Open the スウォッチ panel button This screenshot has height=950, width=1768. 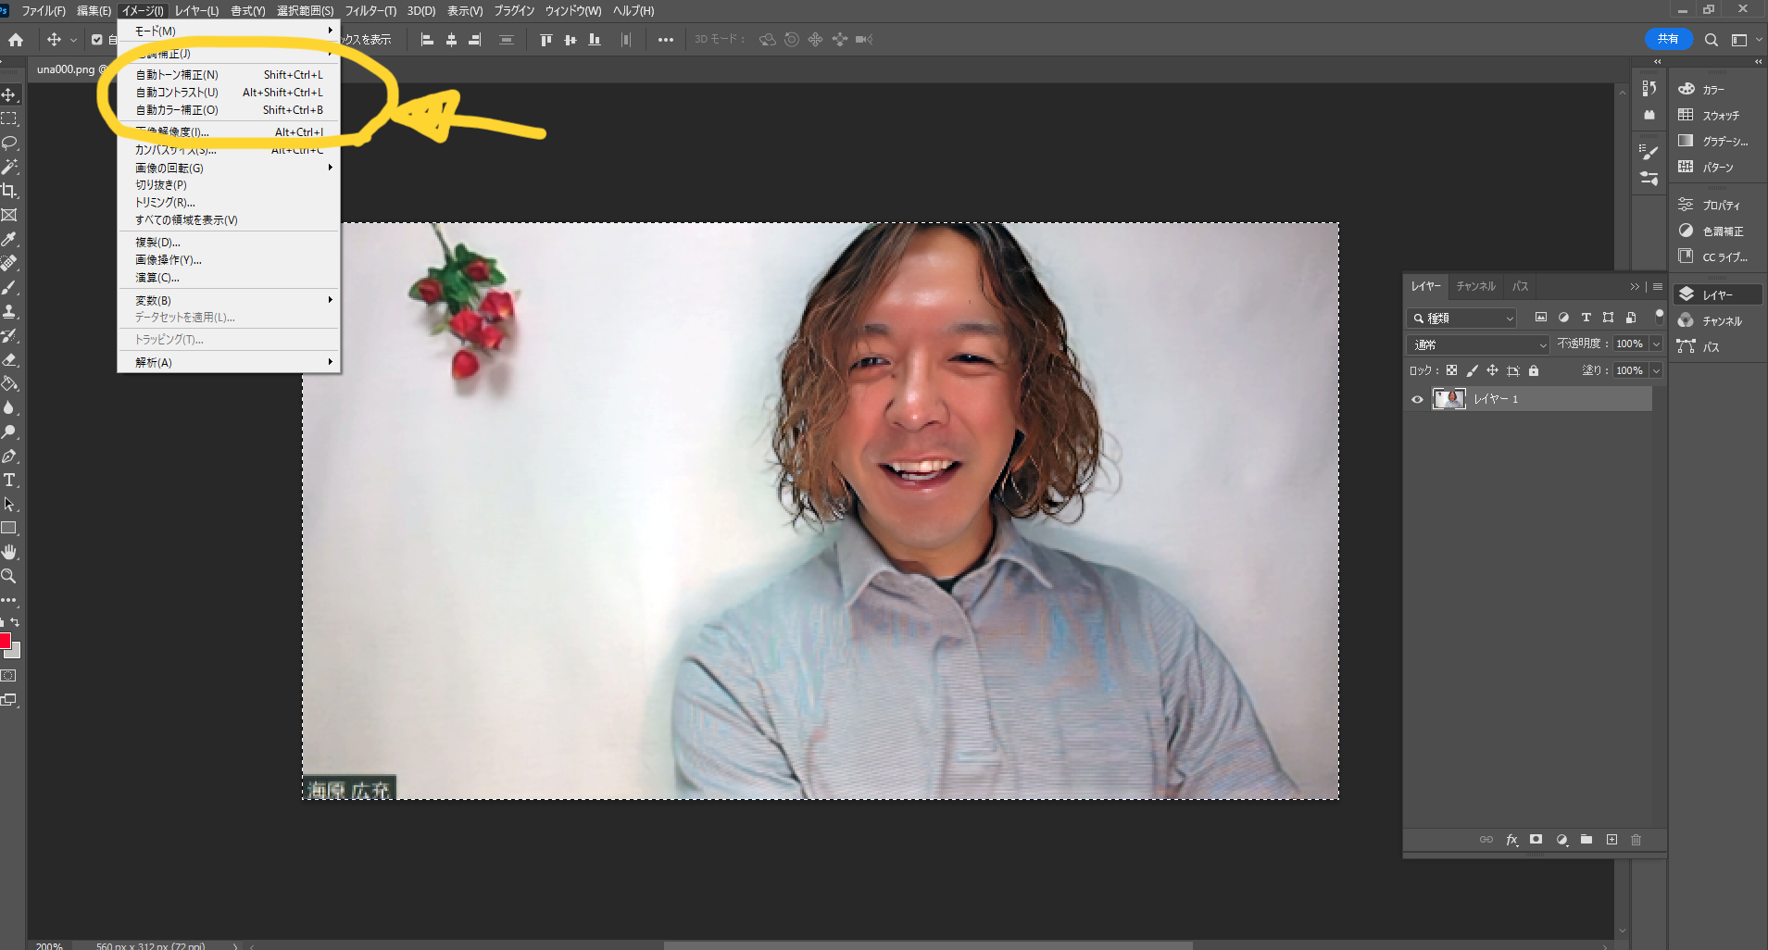point(1717,116)
